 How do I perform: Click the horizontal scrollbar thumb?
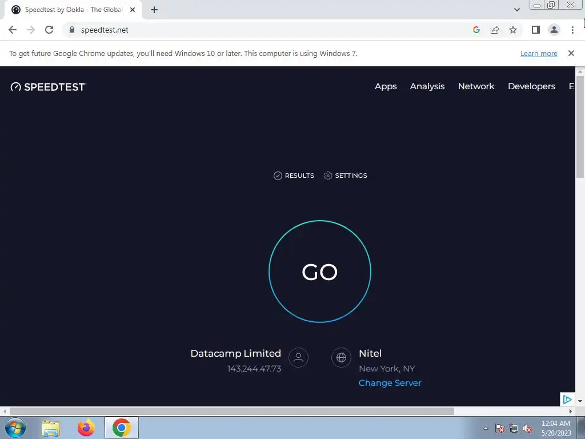(x=232, y=411)
